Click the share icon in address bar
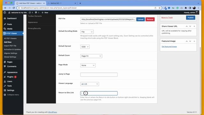Image resolution: width=204 pixels, height=115 pixels. pos(155,8)
